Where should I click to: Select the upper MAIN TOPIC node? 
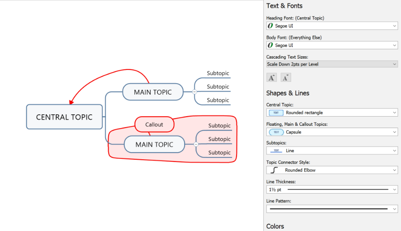tap(152, 92)
